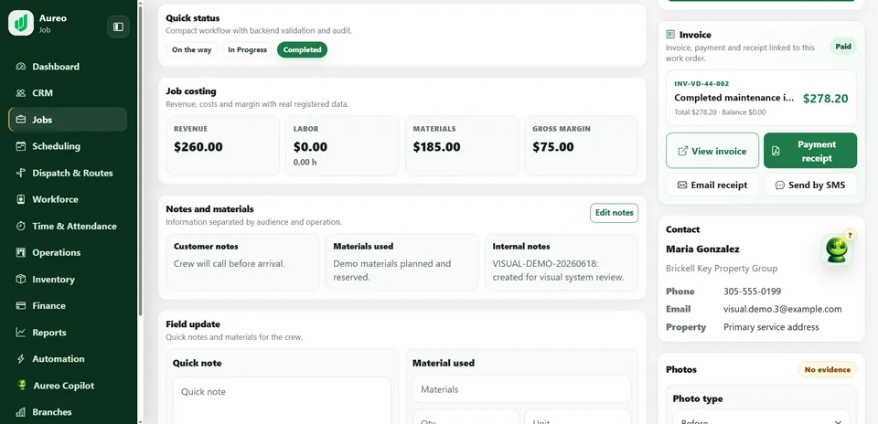Open the Finance section
The image size is (878, 424).
click(68, 305)
